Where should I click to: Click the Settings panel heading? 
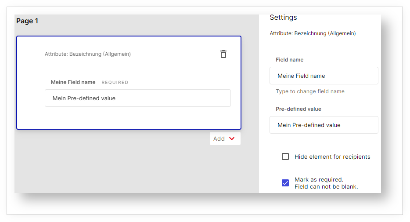[x=283, y=18]
